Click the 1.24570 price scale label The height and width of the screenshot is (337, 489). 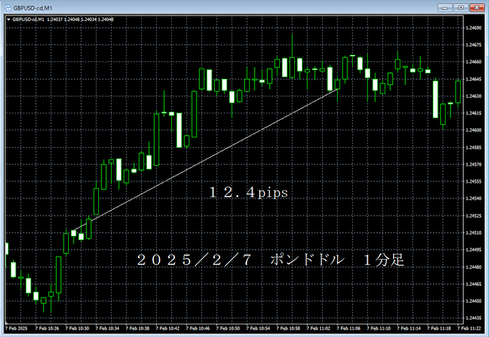click(x=473, y=165)
